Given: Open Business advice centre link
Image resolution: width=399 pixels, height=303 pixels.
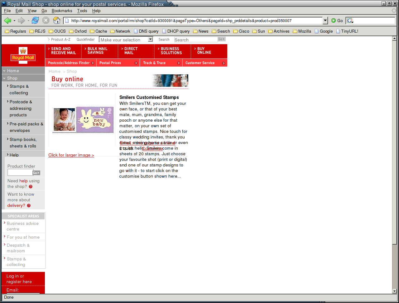Looking at the screenshot, I should (x=23, y=226).
